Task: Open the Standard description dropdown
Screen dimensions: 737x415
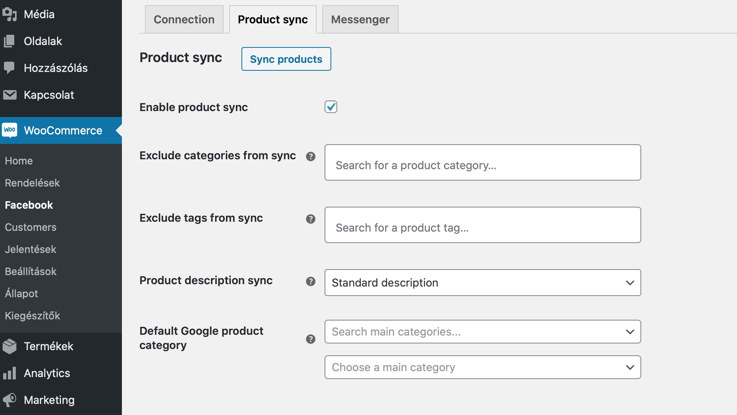Action: [482, 283]
